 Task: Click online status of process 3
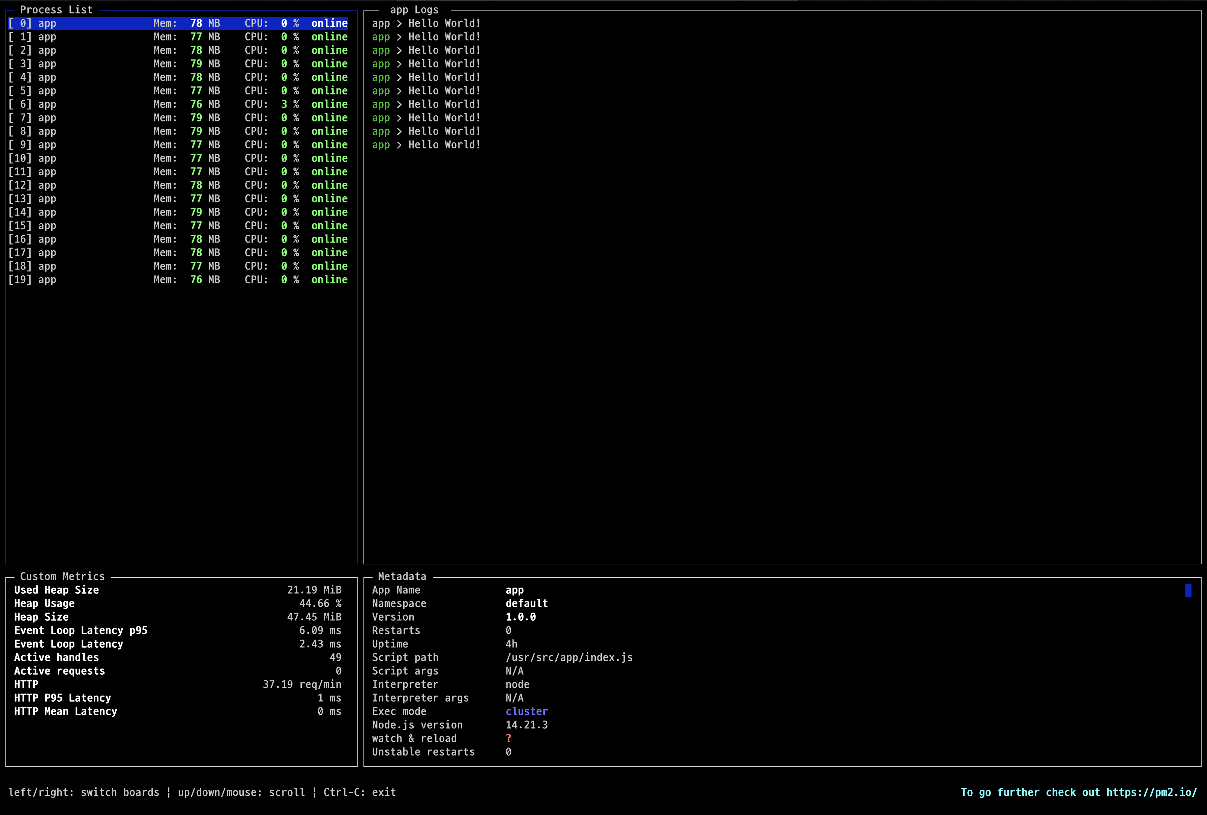[x=329, y=64]
